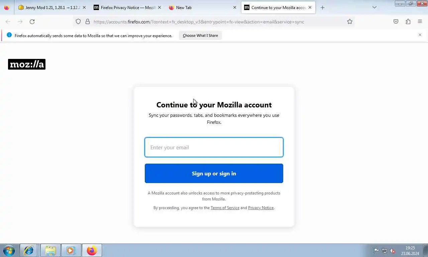Image resolution: width=428 pixels, height=257 pixels.
Task: Close the New Tab tab
Action: pyautogui.click(x=234, y=7)
